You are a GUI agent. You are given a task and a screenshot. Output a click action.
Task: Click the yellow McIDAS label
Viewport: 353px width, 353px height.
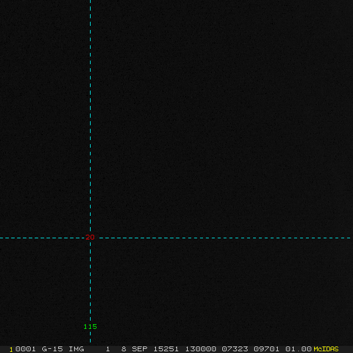click(x=326, y=349)
